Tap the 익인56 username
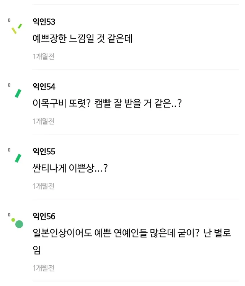The height and width of the screenshot is (286, 245). (44, 217)
